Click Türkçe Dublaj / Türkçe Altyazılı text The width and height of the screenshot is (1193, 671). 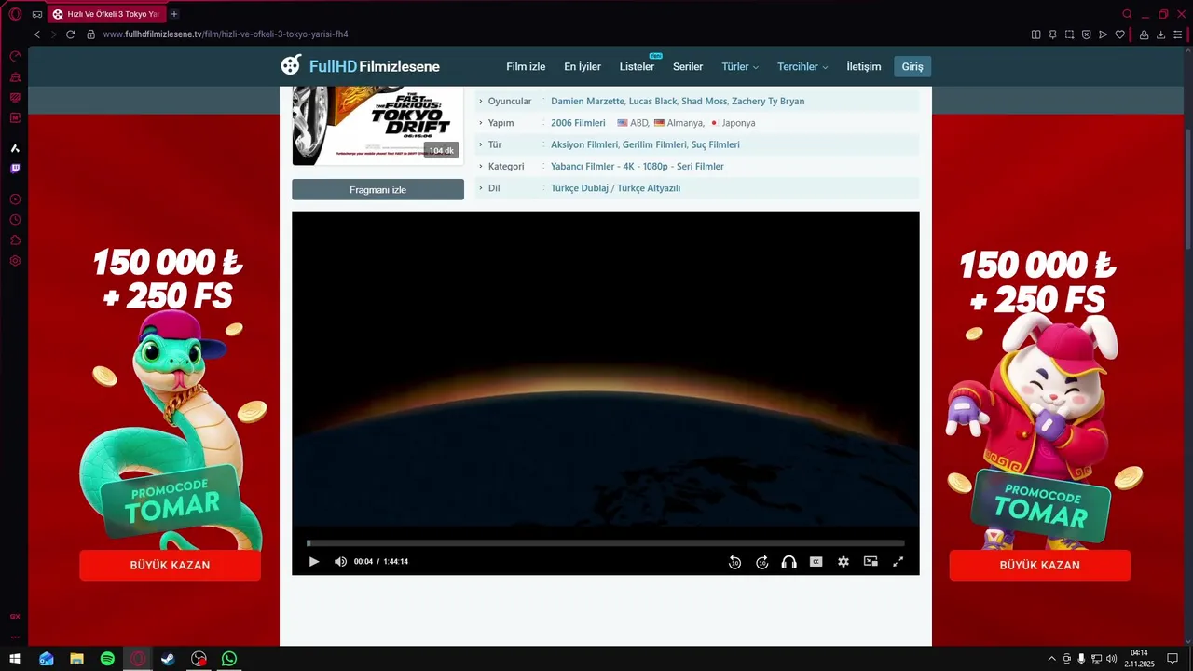(x=616, y=188)
